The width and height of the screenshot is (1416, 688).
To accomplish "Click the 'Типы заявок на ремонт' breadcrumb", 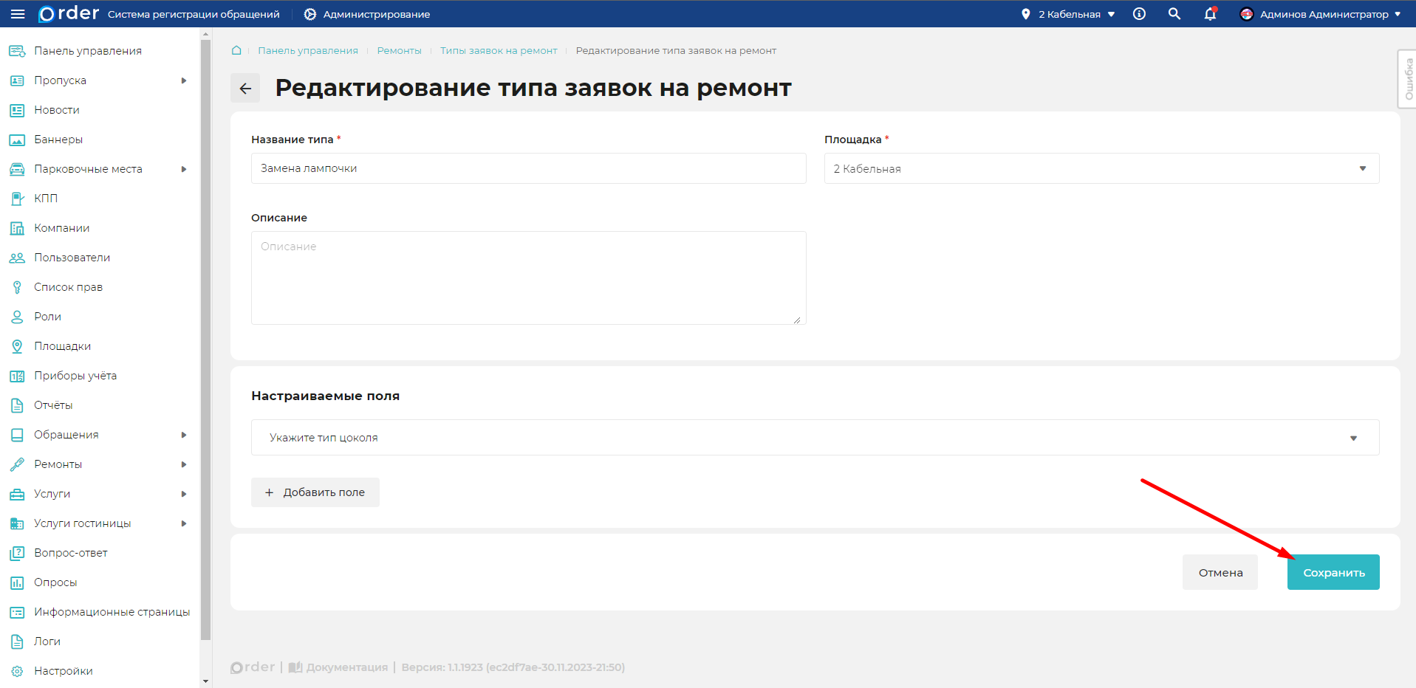I will pyautogui.click(x=499, y=51).
